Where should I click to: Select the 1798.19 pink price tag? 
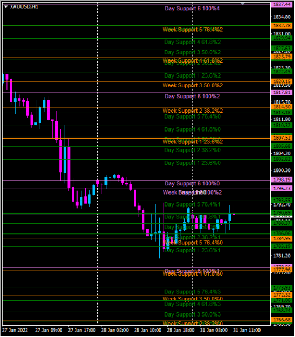282,180
